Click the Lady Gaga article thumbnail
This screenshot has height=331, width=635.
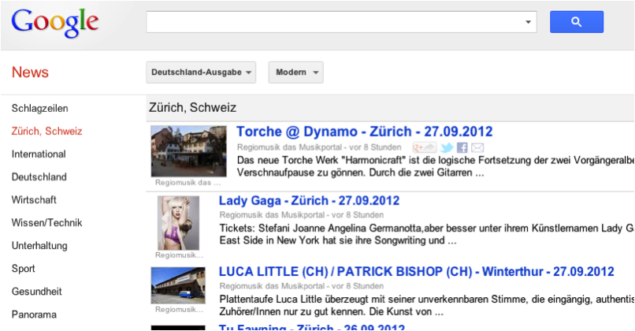pyautogui.click(x=178, y=223)
